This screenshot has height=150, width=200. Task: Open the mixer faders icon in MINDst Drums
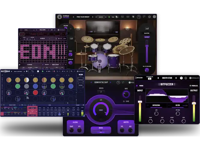pyautogui.click(x=122, y=17)
